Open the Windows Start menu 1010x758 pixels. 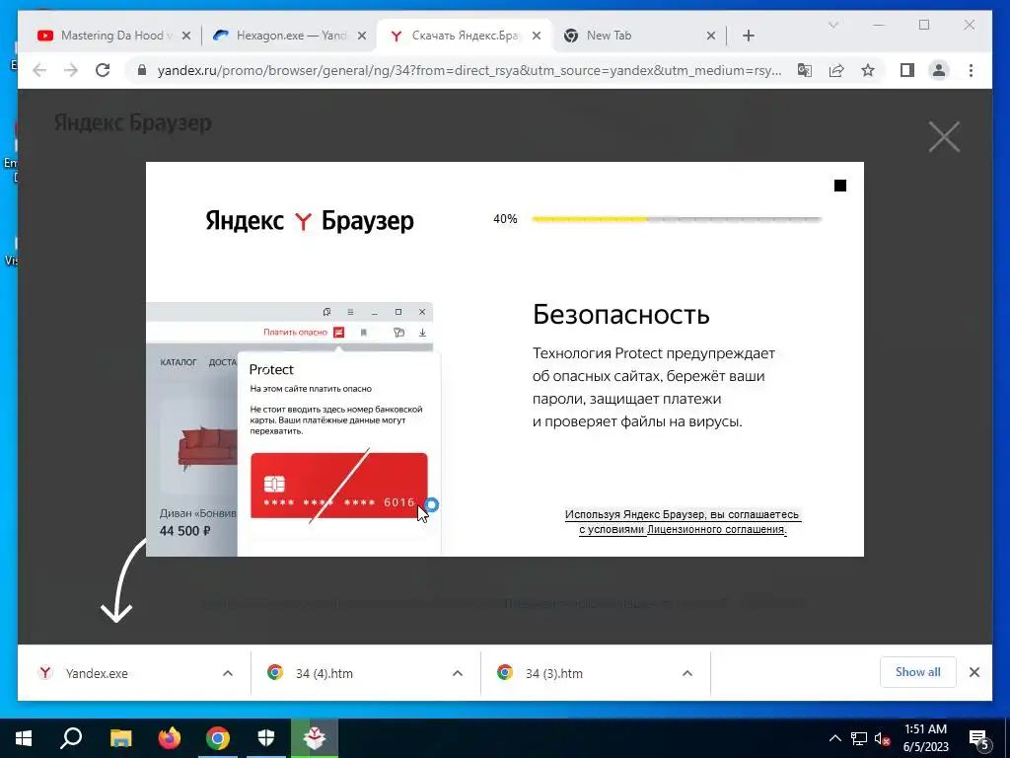(24, 738)
